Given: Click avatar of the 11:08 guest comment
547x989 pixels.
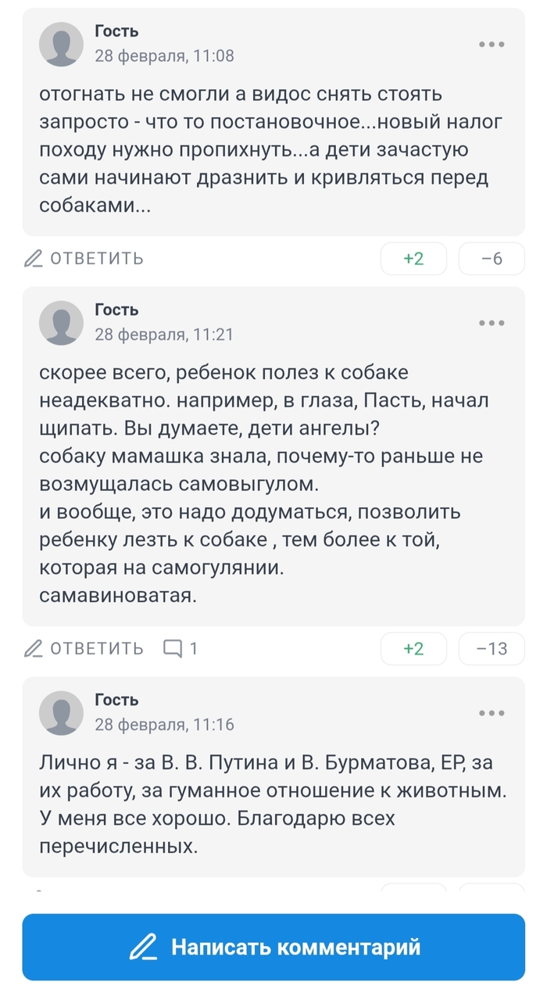Looking at the screenshot, I should click(61, 44).
